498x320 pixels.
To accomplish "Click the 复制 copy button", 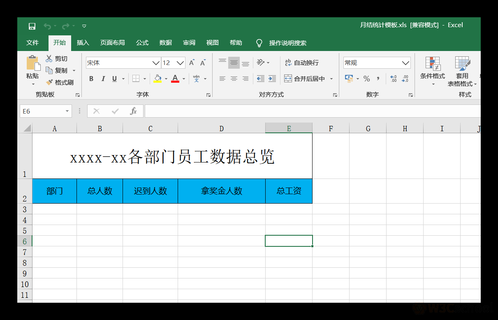I will [x=57, y=70].
